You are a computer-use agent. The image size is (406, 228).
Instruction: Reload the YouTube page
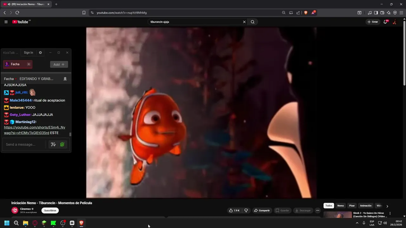(17, 13)
